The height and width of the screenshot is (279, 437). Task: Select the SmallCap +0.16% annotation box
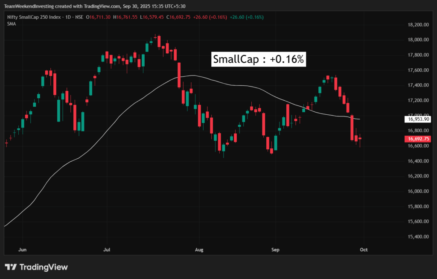point(258,59)
